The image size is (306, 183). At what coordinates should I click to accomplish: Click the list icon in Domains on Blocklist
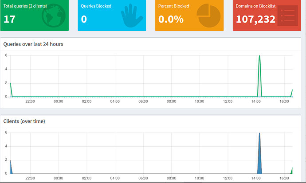tap(286, 16)
